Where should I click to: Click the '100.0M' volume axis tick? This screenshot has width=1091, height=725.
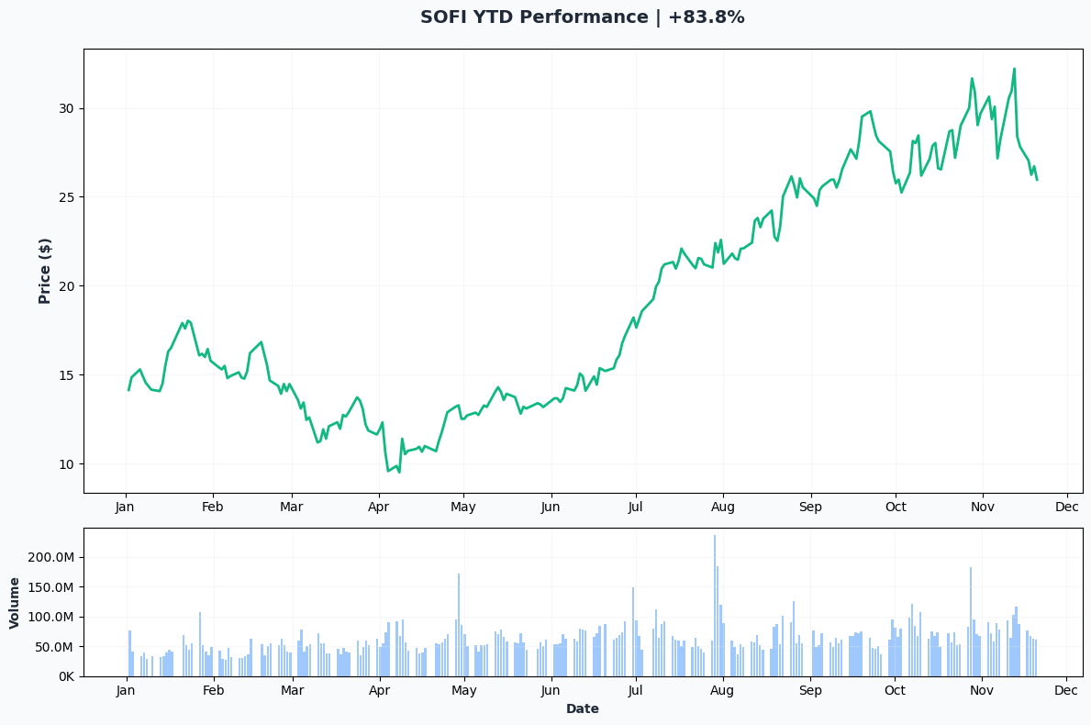[x=50, y=617]
